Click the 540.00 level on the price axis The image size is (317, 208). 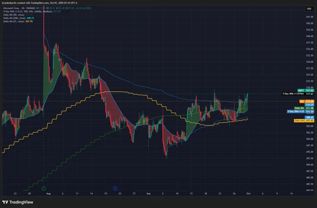tap(310, 36)
